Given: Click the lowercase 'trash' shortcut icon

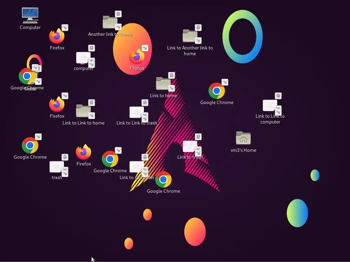Looking at the screenshot, I should click(57, 167).
